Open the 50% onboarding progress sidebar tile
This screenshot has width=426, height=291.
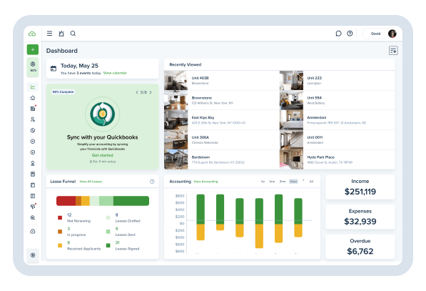(x=33, y=66)
